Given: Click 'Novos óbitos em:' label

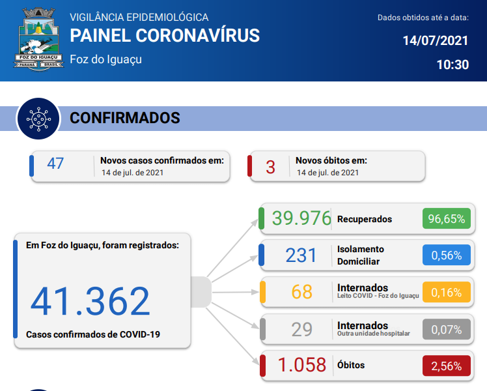Looking at the screenshot, I should (x=331, y=160).
